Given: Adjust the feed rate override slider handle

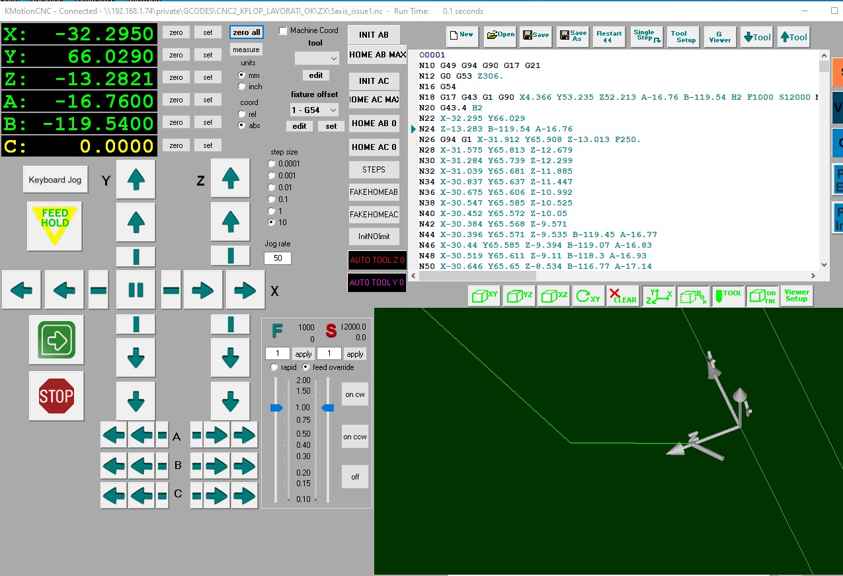Looking at the screenshot, I should [x=276, y=408].
